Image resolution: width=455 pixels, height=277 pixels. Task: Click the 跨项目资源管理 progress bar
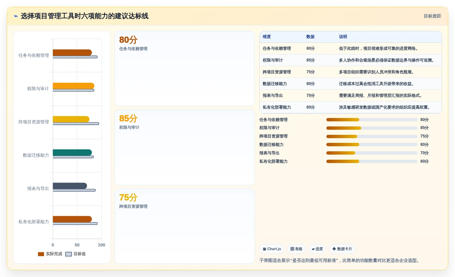[372, 136]
